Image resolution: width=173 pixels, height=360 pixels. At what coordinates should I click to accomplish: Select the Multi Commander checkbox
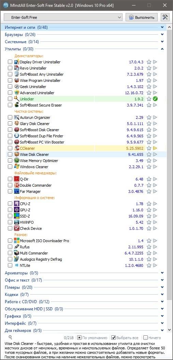pyautogui.click(x=10, y=253)
